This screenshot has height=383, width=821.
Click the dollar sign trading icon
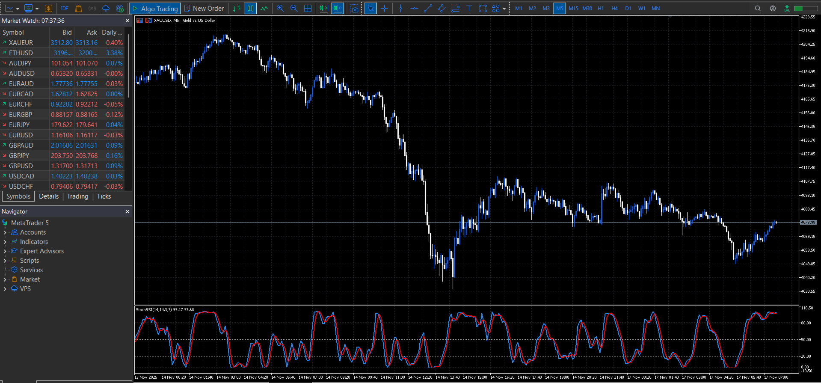point(48,8)
